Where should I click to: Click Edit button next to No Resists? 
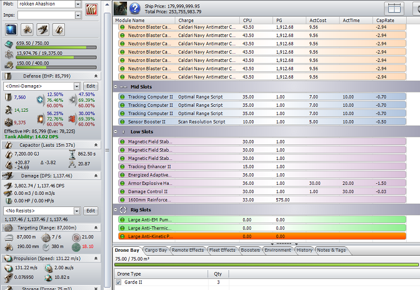(x=90, y=211)
